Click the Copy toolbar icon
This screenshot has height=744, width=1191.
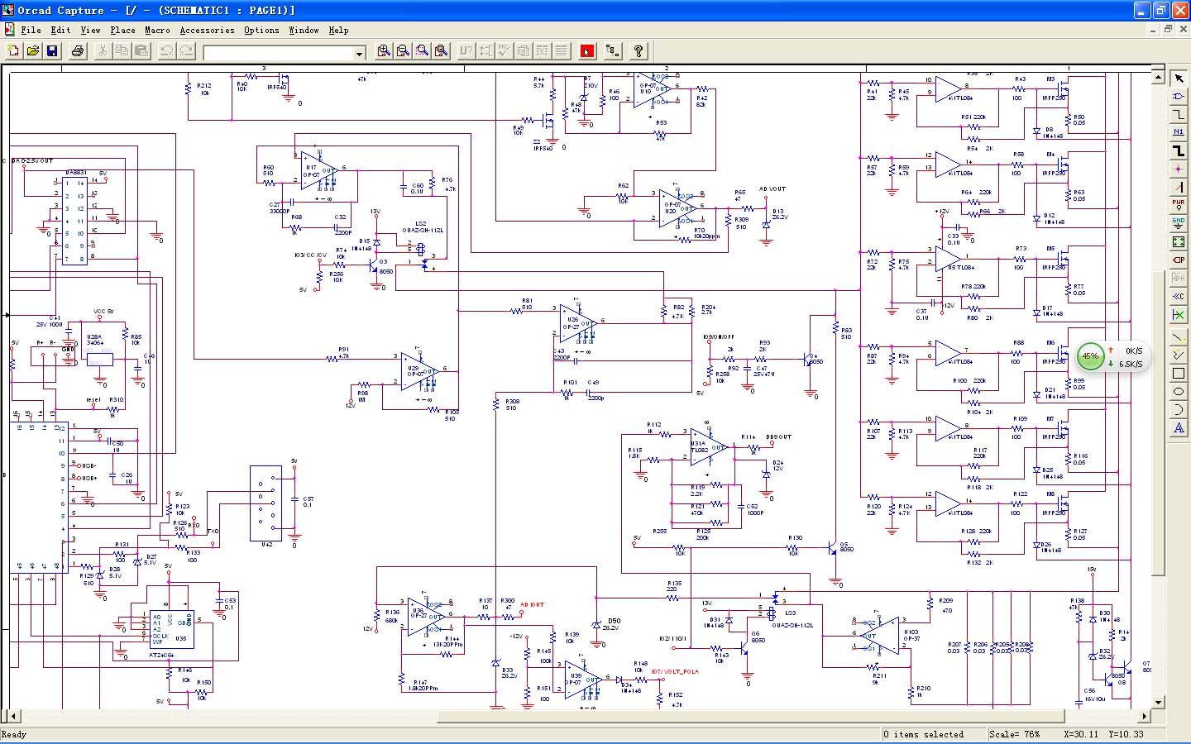click(x=122, y=51)
